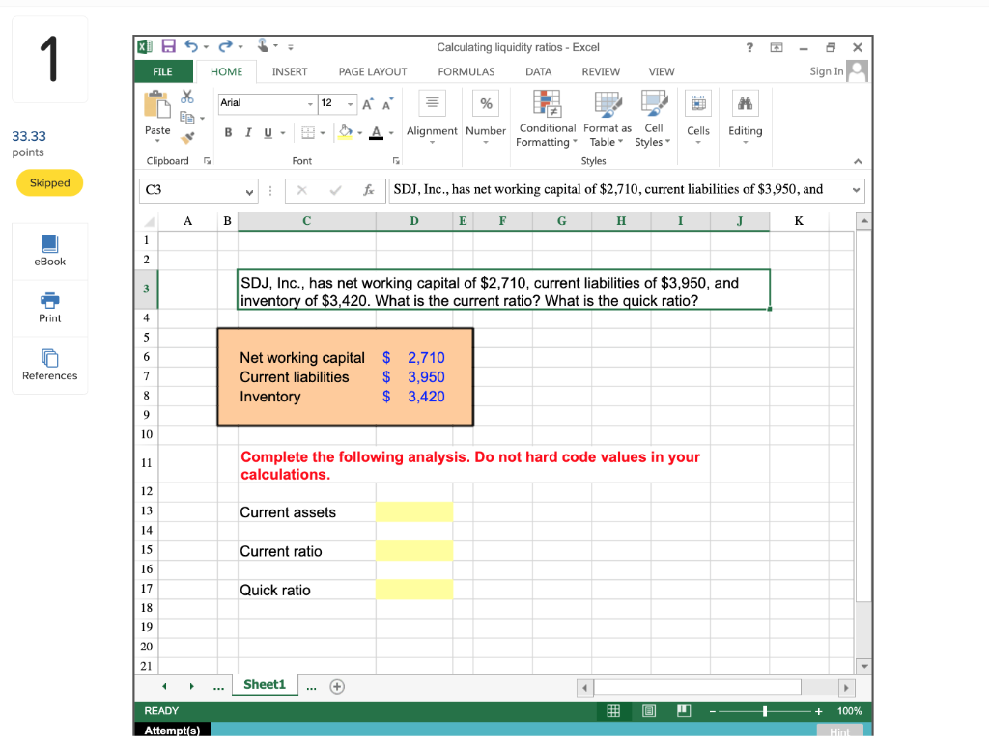Screen dimensions: 989x745
Task: Click the Font Color A swatch
Action: coord(376,133)
